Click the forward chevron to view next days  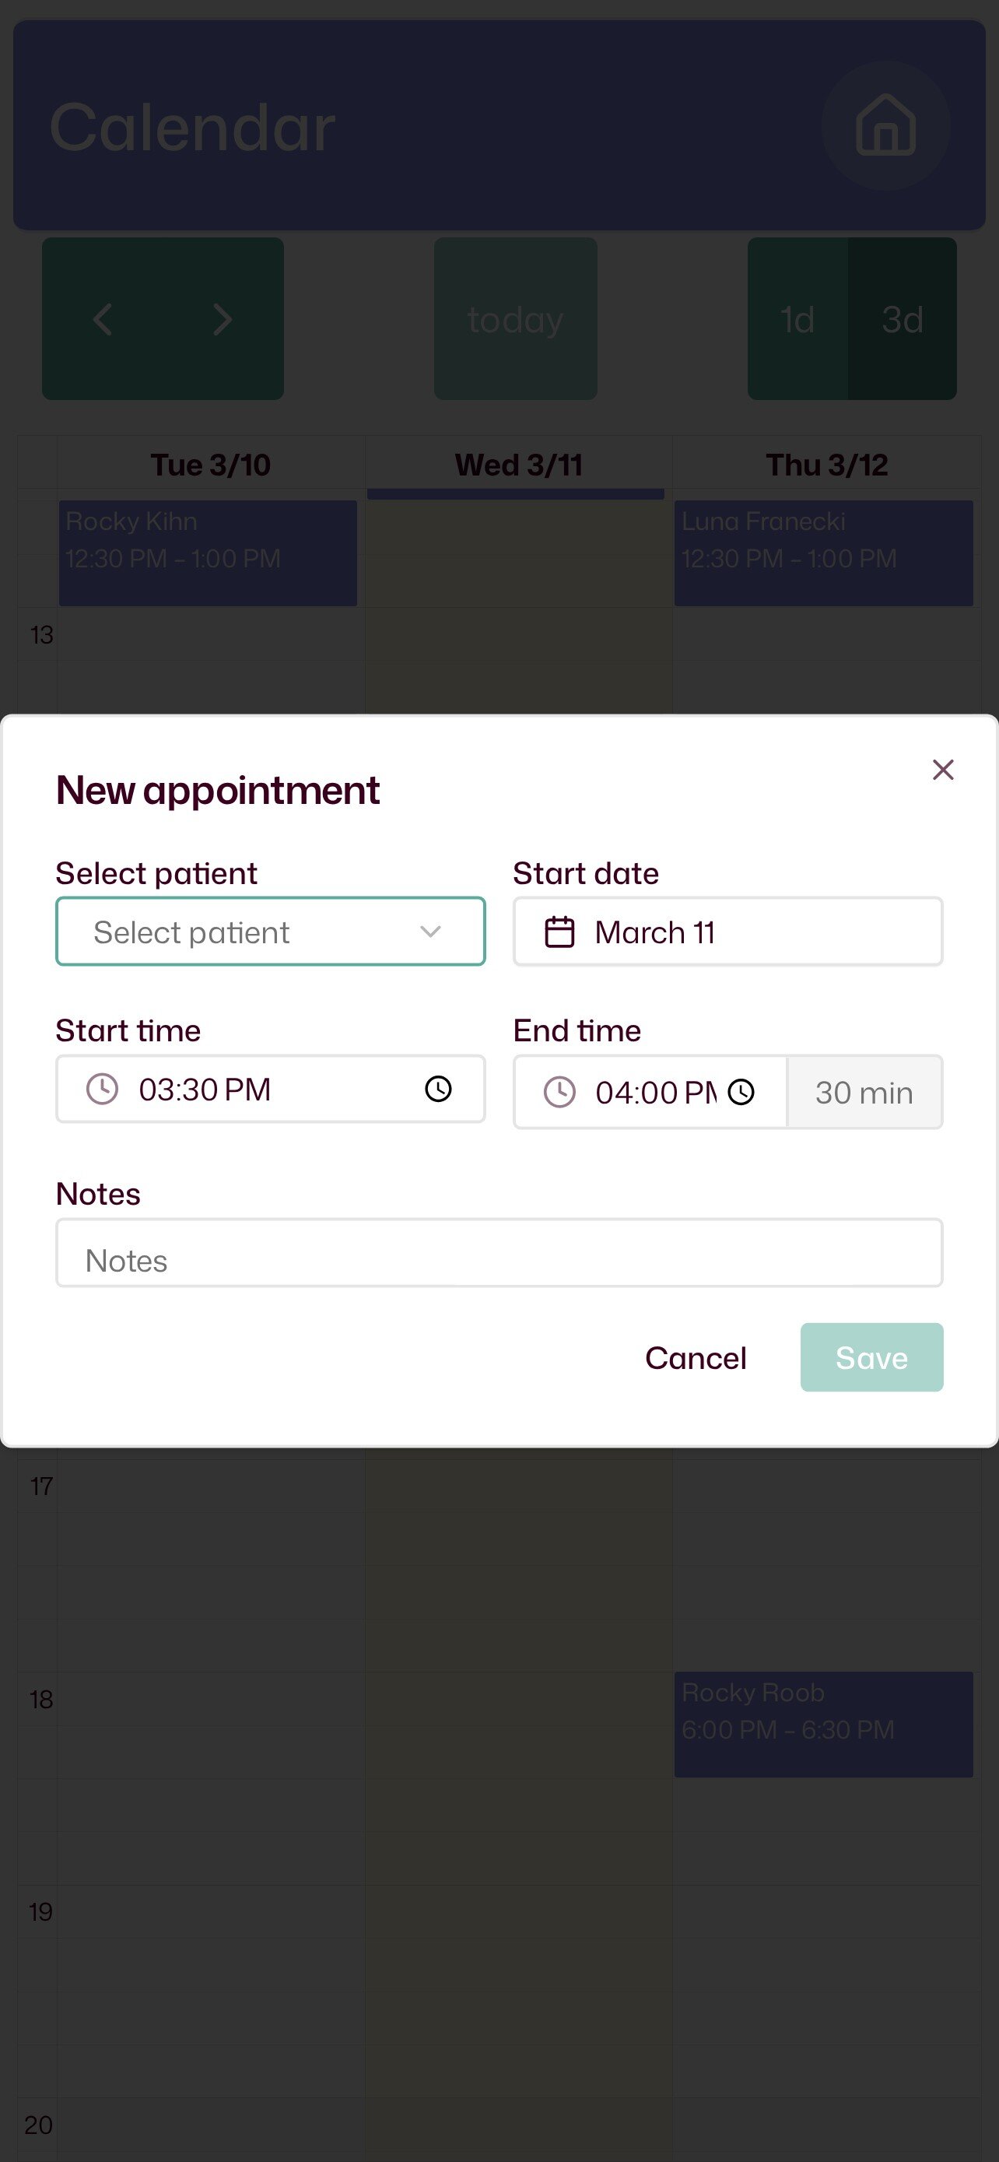[x=221, y=320]
